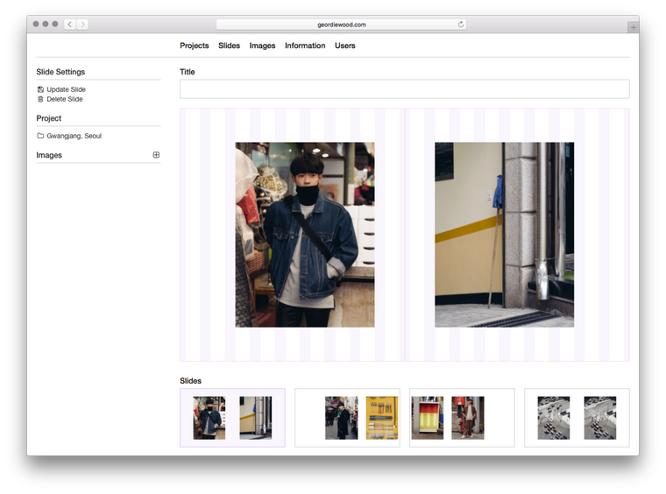The width and height of the screenshot is (666, 494).
Task: Select the first slide thumbnail with denim jacket
Action: (232, 418)
